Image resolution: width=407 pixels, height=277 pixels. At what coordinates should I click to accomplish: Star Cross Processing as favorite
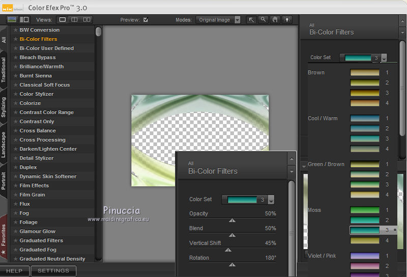pyautogui.click(x=16, y=140)
